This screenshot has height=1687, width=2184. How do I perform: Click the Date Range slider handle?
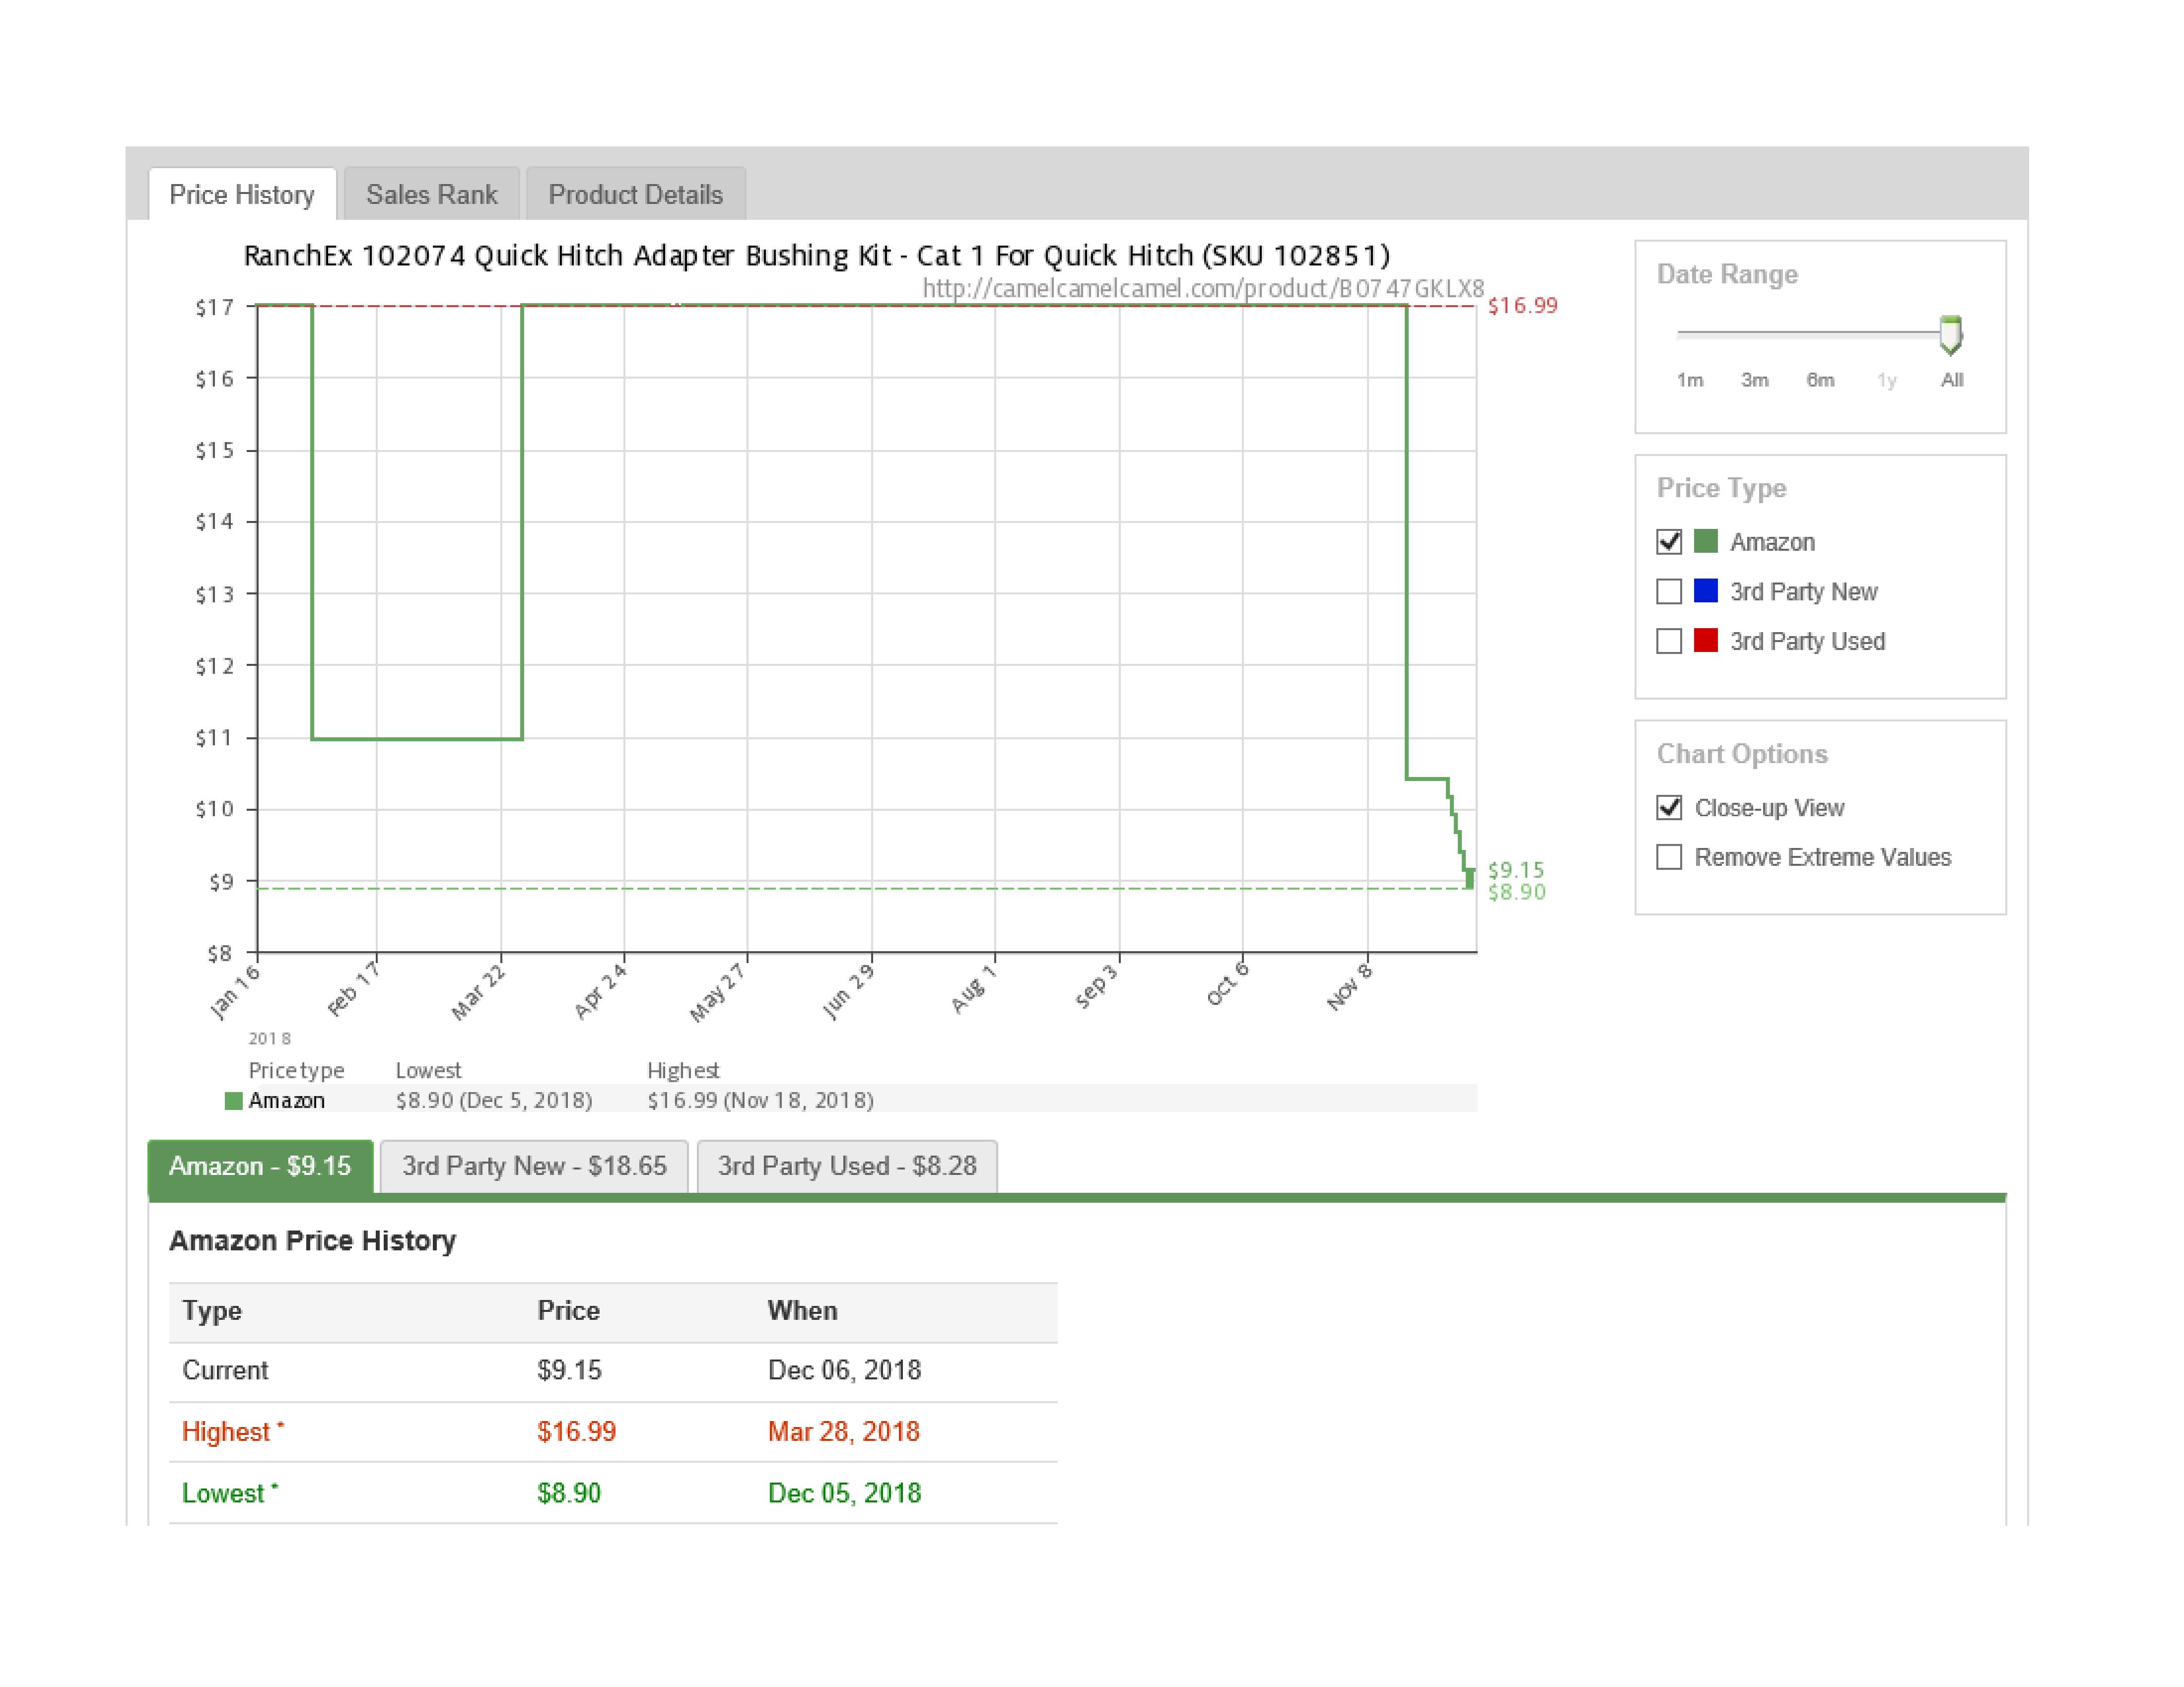tap(1950, 335)
